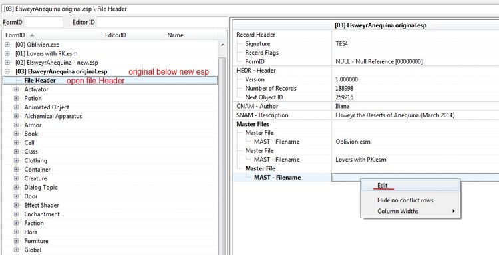Expand the Book group
Image resolution: width=499 pixels, height=255 pixels.
(16, 134)
